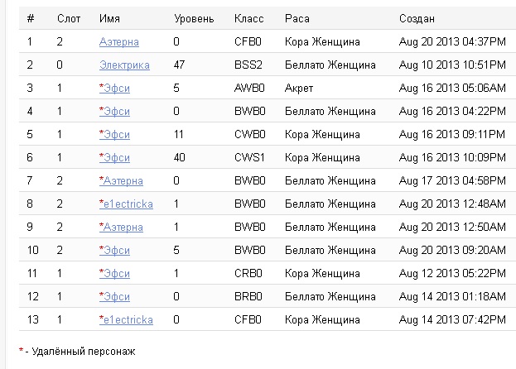Open e1ectricka link in row 13

(x=126, y=319)
